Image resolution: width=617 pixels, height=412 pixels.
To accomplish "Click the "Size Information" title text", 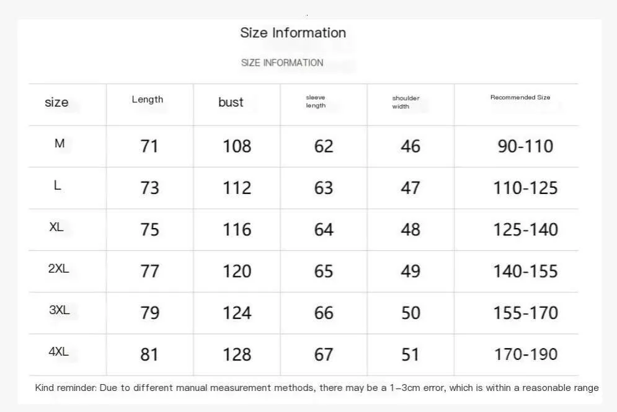I will pyautogui.click(x=293, y=33).
